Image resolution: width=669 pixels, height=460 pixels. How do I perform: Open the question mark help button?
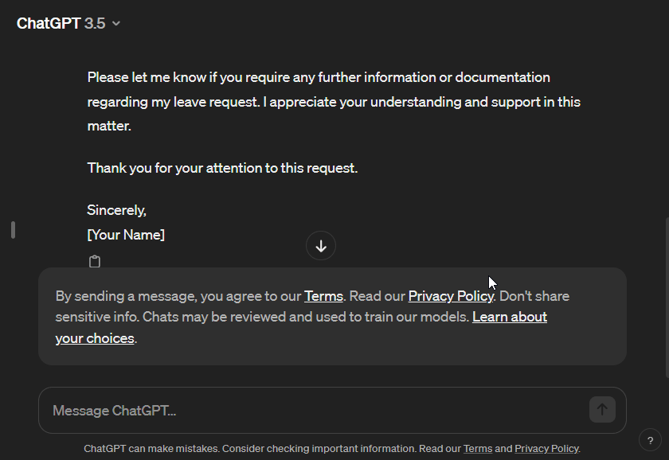650,440
